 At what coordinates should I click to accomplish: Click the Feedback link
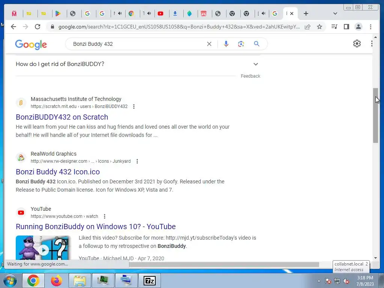pos(250,76)
